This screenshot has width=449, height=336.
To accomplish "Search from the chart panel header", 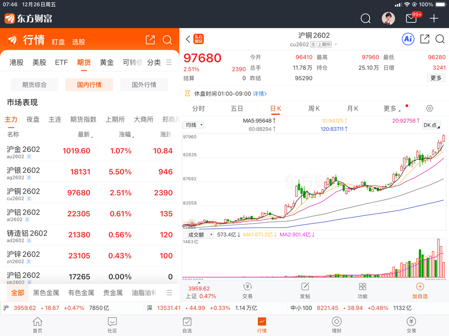I will [x=440, y=39].
